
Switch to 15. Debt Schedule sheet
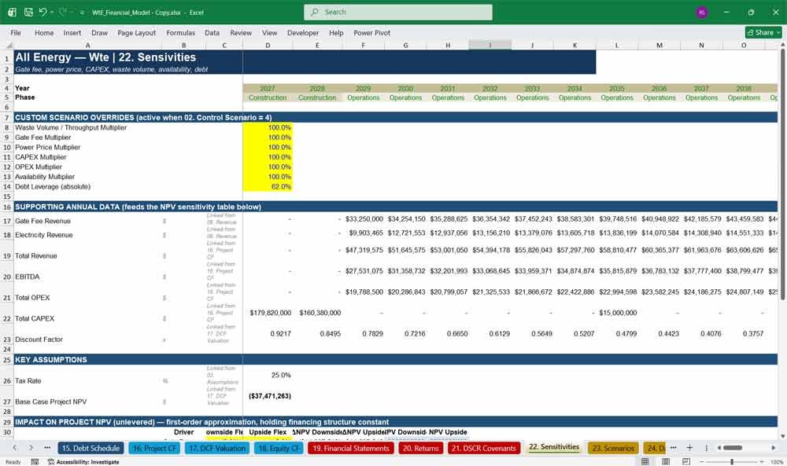click(x=91, y=448)
